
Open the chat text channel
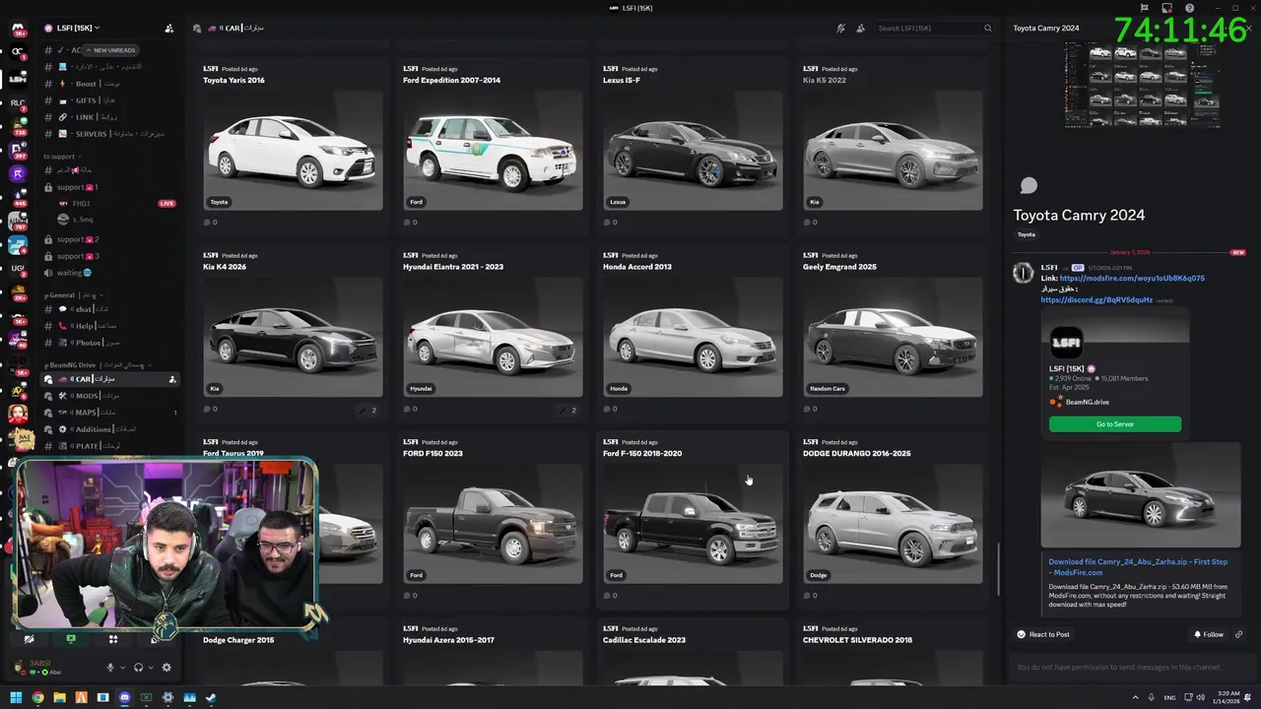(108, 309)
